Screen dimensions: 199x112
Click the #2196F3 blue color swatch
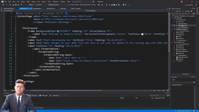(58, 31)
